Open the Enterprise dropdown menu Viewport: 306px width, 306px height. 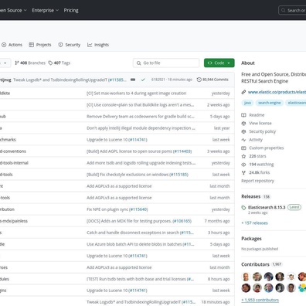[x=45, y=10]
